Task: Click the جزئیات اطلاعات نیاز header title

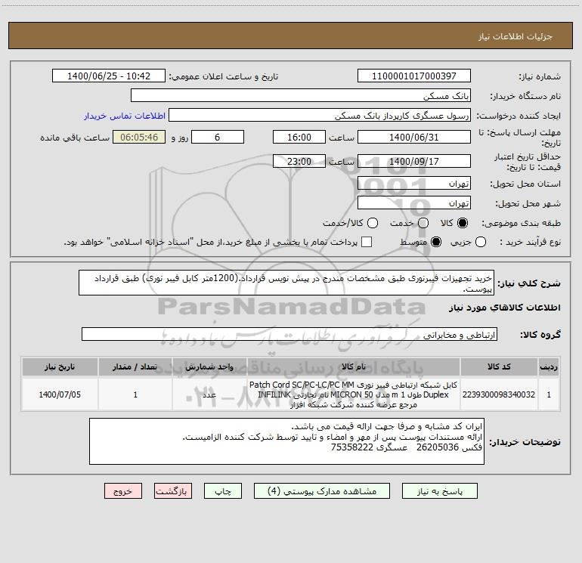Action: [x=515, y=36]
